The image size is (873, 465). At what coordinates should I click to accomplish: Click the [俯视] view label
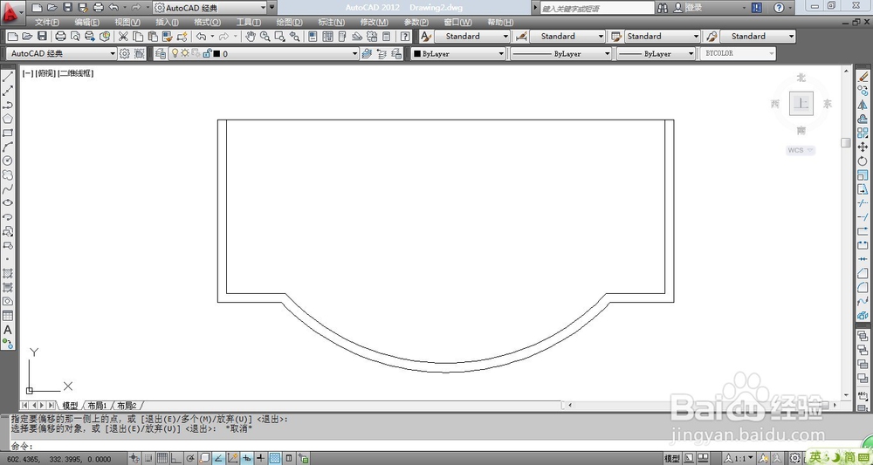pyautogui.click(x=45, y=73)
